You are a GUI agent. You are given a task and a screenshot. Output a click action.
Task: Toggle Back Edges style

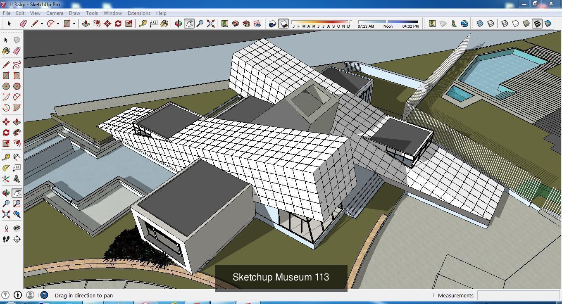click(491, 24)
